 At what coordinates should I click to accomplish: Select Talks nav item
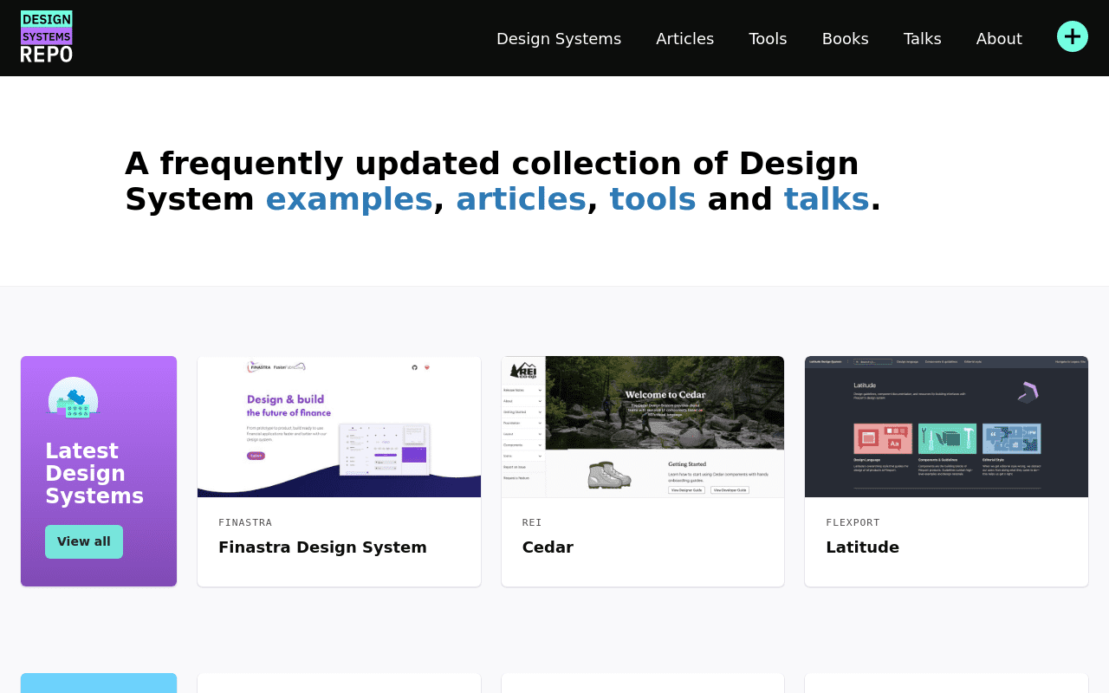tap(923, 38)
